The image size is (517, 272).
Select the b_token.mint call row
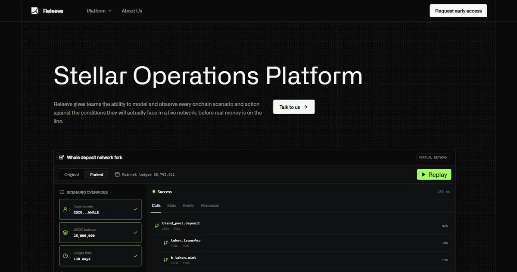(305, 260)
